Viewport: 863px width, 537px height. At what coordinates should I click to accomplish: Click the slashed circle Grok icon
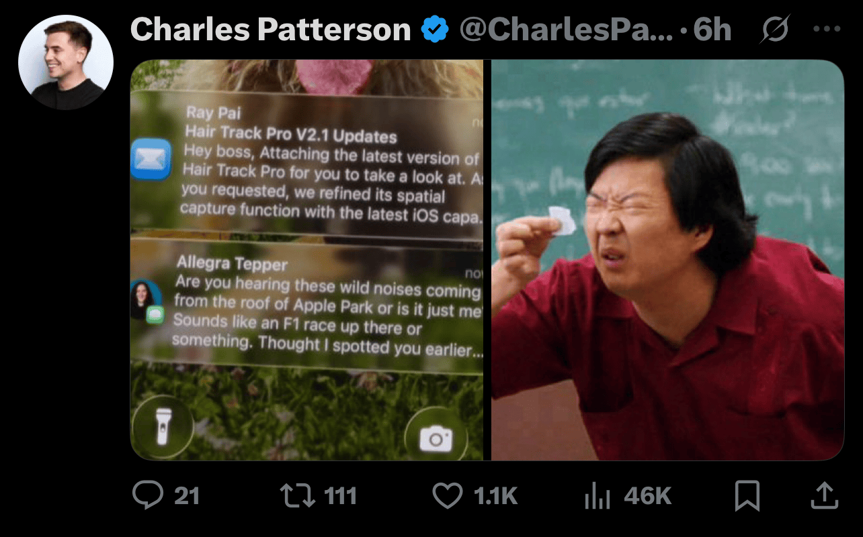(x=776, y=30)
